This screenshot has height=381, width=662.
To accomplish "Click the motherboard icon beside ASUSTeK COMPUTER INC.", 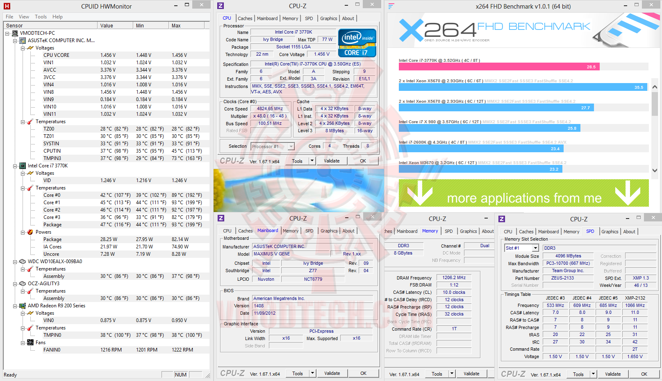I will 23,41.
